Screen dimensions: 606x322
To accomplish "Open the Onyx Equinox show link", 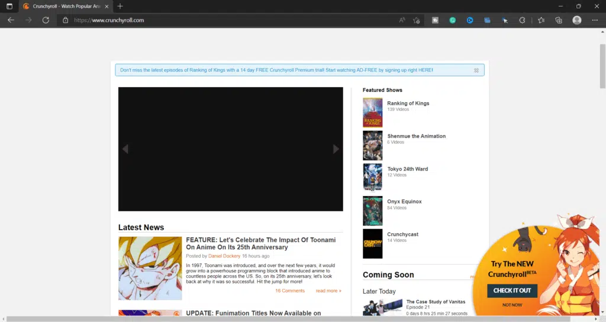I will pos(404,201).
